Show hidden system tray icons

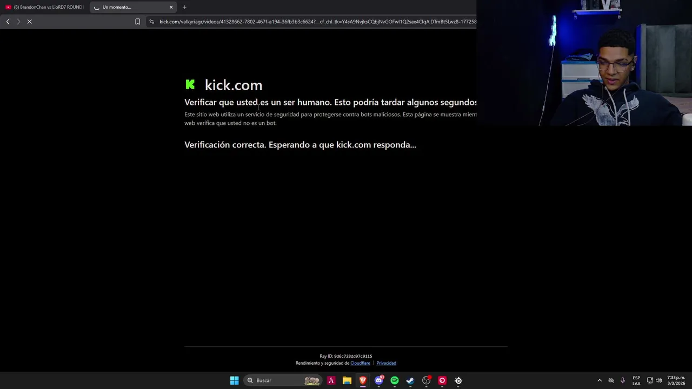(x=600, y=380)
